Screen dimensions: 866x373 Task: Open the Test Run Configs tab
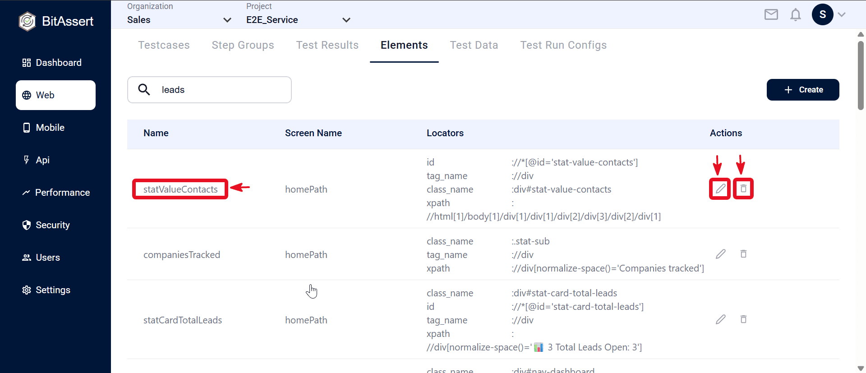(563, 45)
